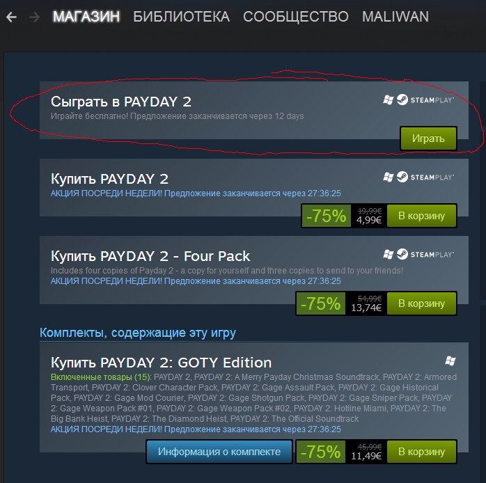486x483 pixels.
Task: Click the Windows icon in the Four Pack box
Action: pos(389,254)
